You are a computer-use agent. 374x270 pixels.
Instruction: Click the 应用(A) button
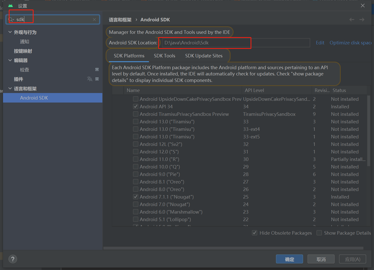coord(352,259)
